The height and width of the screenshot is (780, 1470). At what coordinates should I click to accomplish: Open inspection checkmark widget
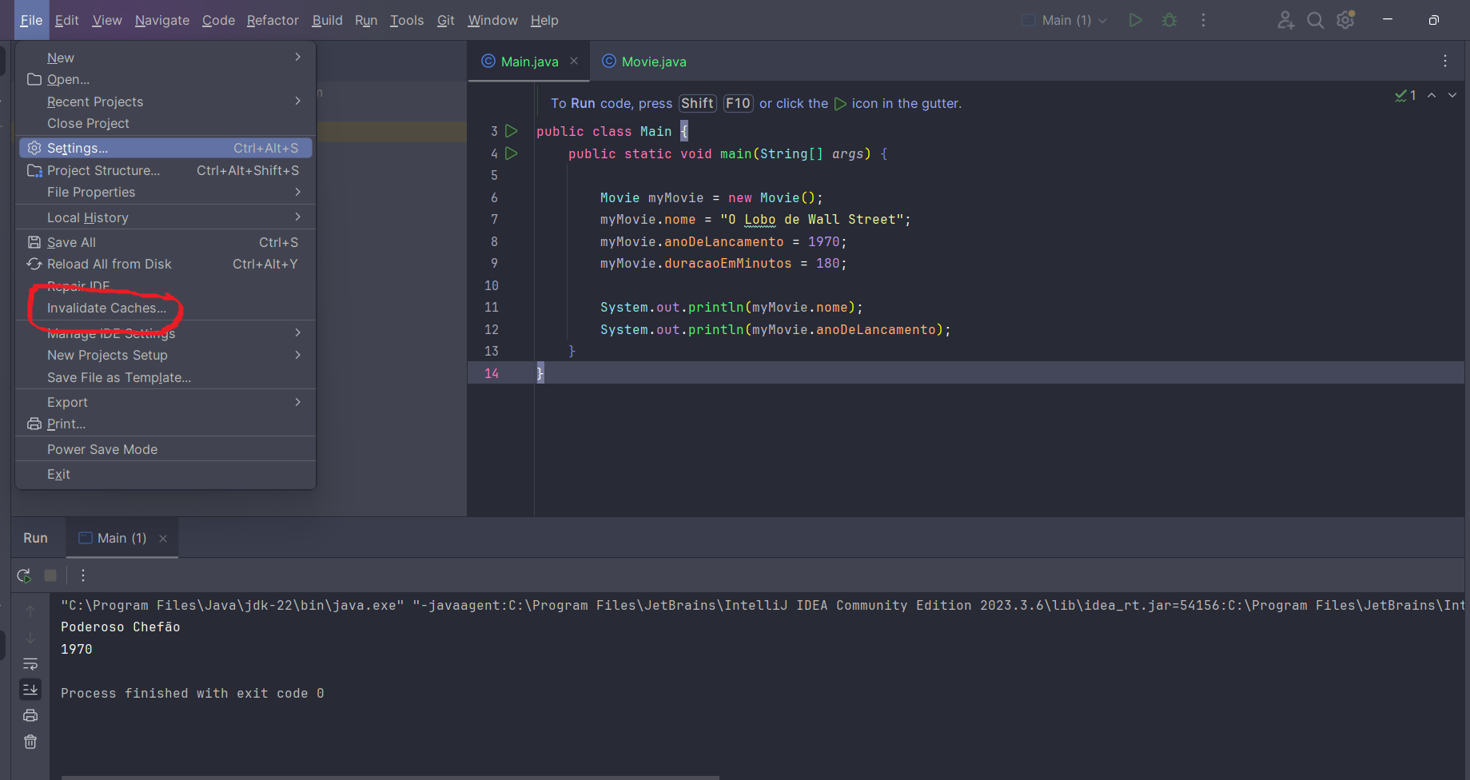click(1405, 95)
